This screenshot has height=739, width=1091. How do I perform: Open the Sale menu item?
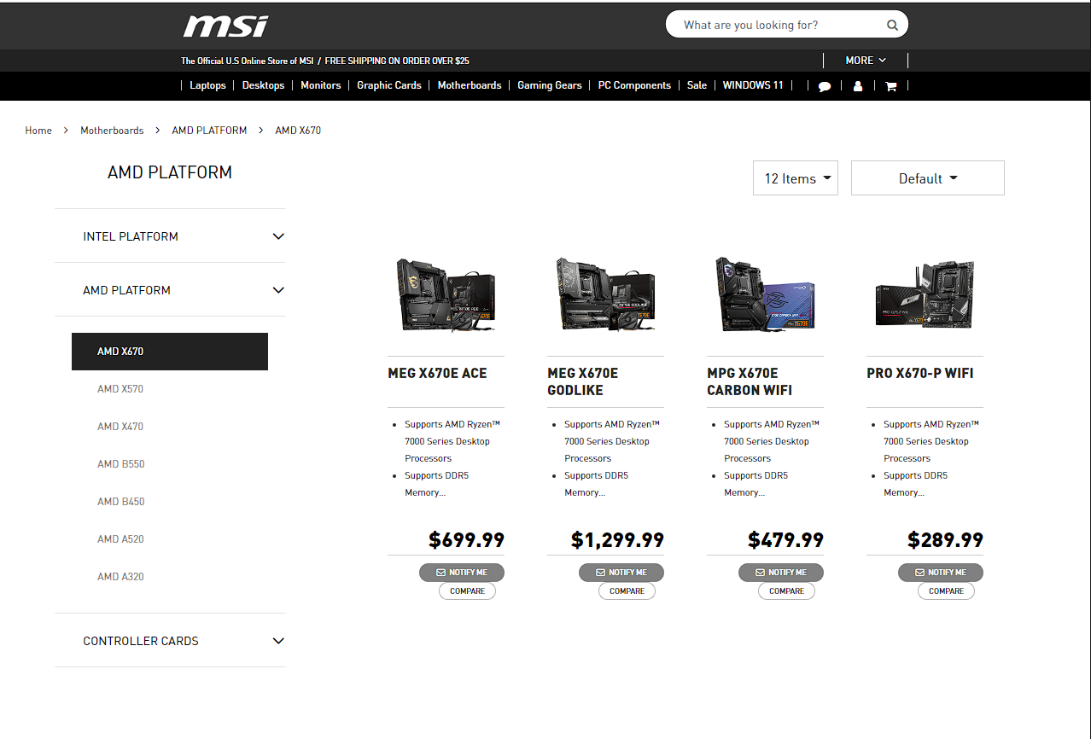[x=697, y=85]
